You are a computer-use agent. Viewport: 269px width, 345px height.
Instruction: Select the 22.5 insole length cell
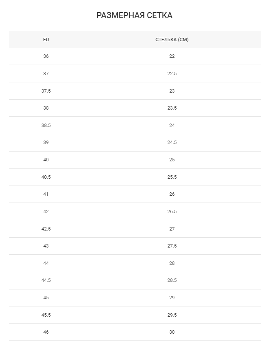pos(172,74)
